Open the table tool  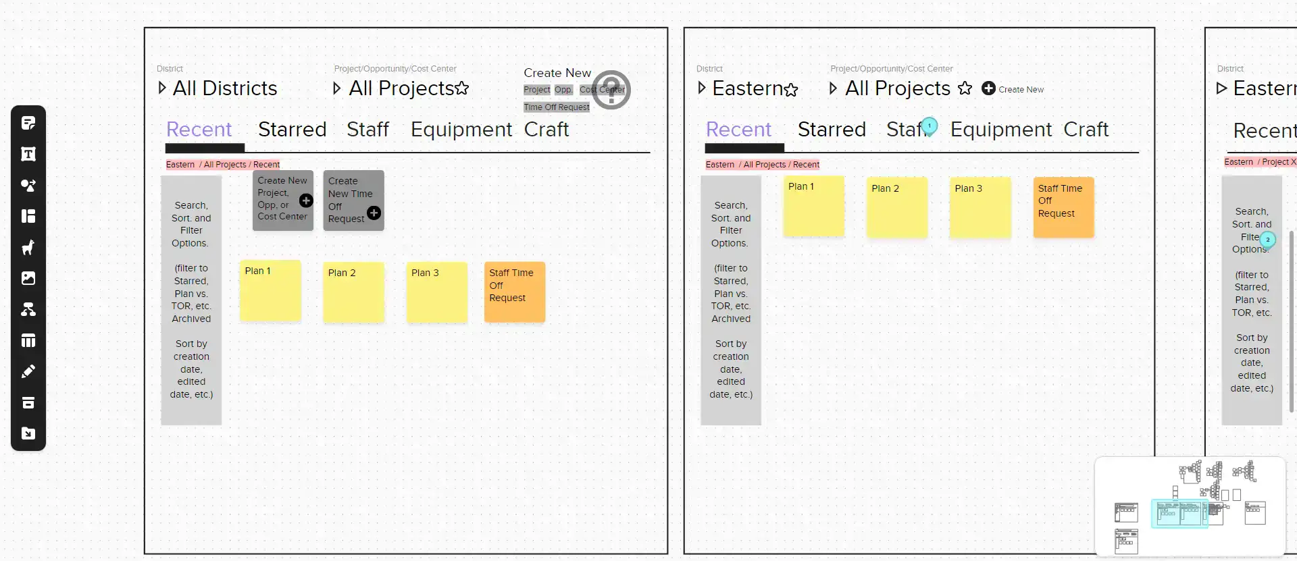pyautogui.click(x=28, y=340)
